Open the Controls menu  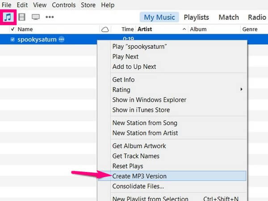tap(64, 5)
